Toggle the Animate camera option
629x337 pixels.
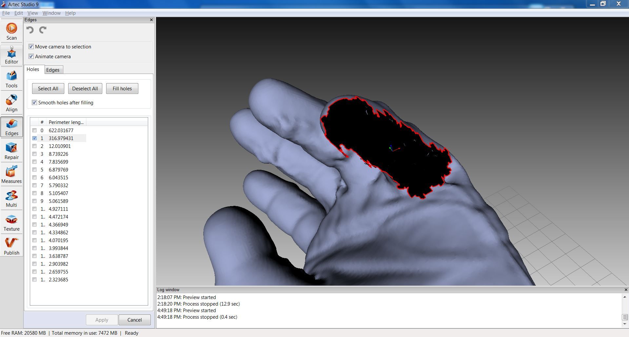coord(31,56)
